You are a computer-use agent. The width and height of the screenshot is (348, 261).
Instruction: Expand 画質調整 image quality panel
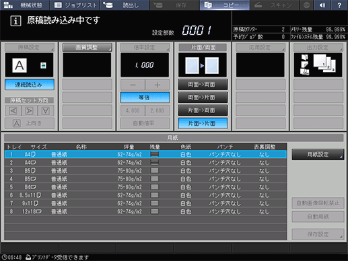[x=87, y=47]
